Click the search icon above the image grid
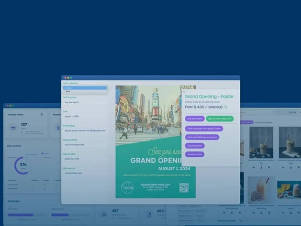 (272, 112)
